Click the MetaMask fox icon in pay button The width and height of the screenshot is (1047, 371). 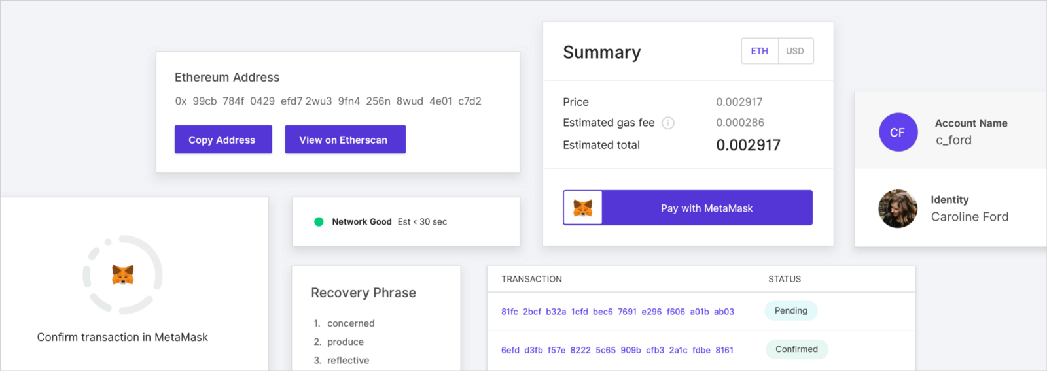[582, 208]
